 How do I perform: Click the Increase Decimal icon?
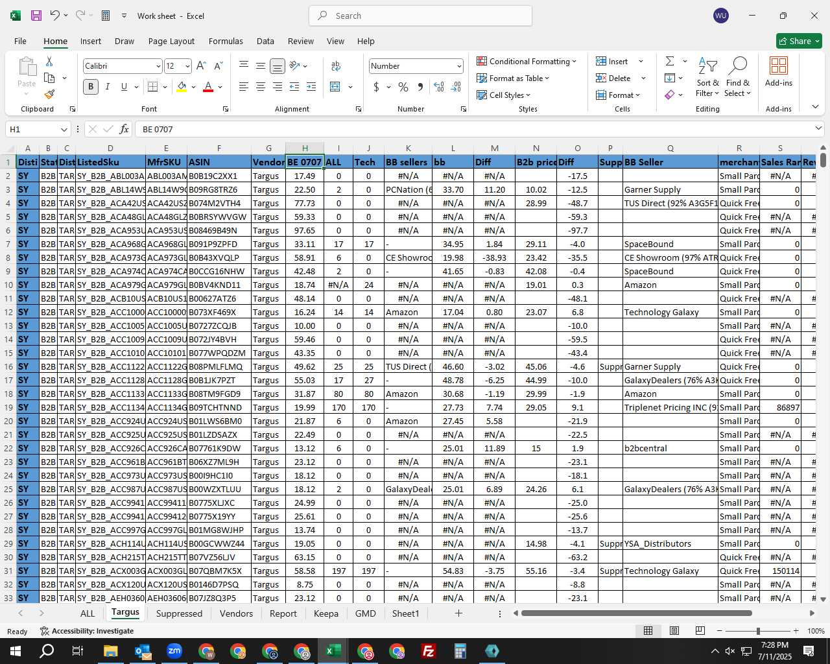click(x=439, y=87)
